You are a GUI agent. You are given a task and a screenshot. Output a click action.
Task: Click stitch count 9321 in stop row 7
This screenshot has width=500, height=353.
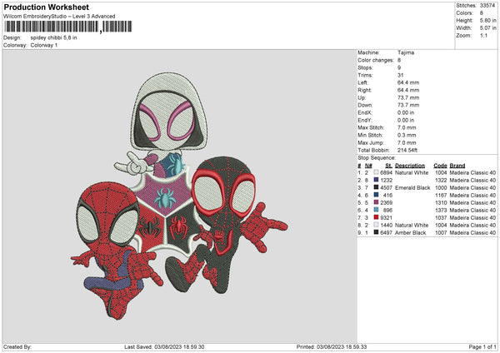386,217
